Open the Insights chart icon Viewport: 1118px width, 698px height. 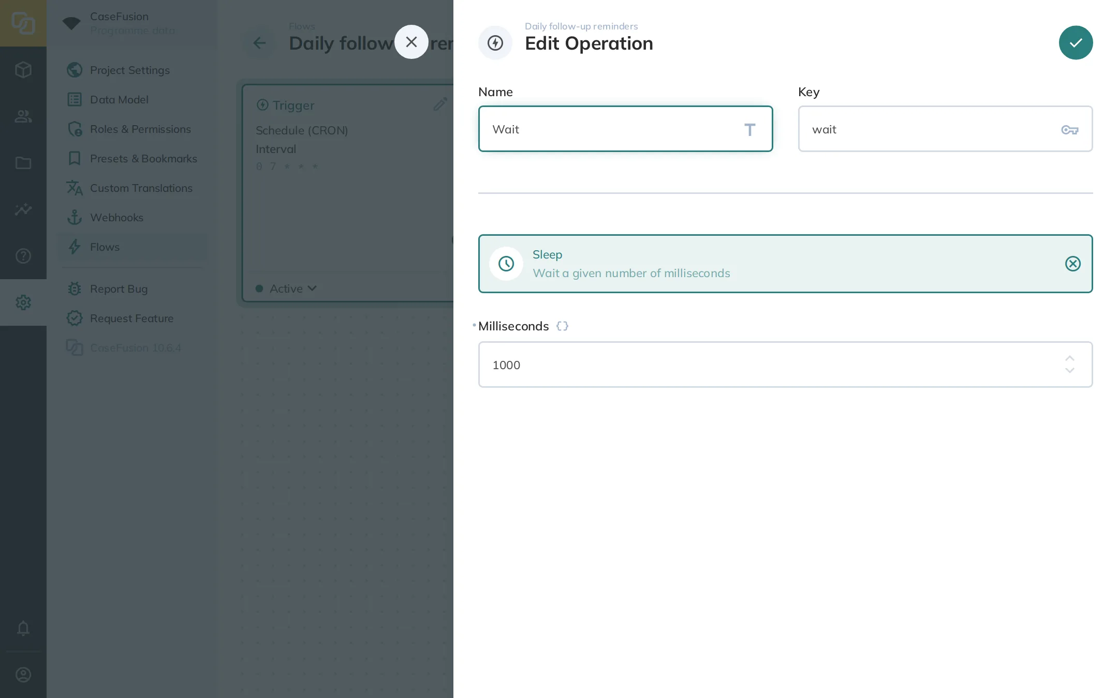tap(23, 209)
